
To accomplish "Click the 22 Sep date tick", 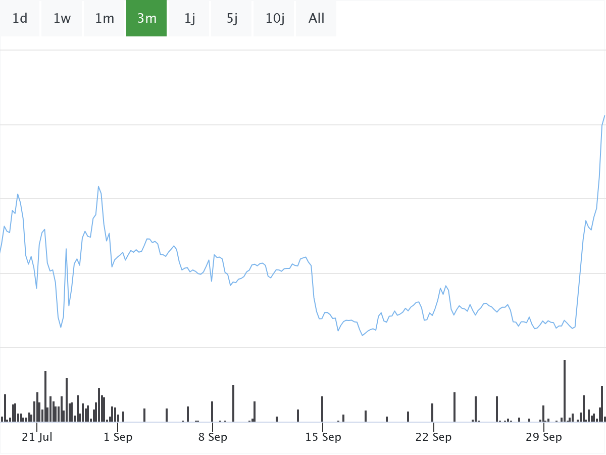I will point(433,437).
